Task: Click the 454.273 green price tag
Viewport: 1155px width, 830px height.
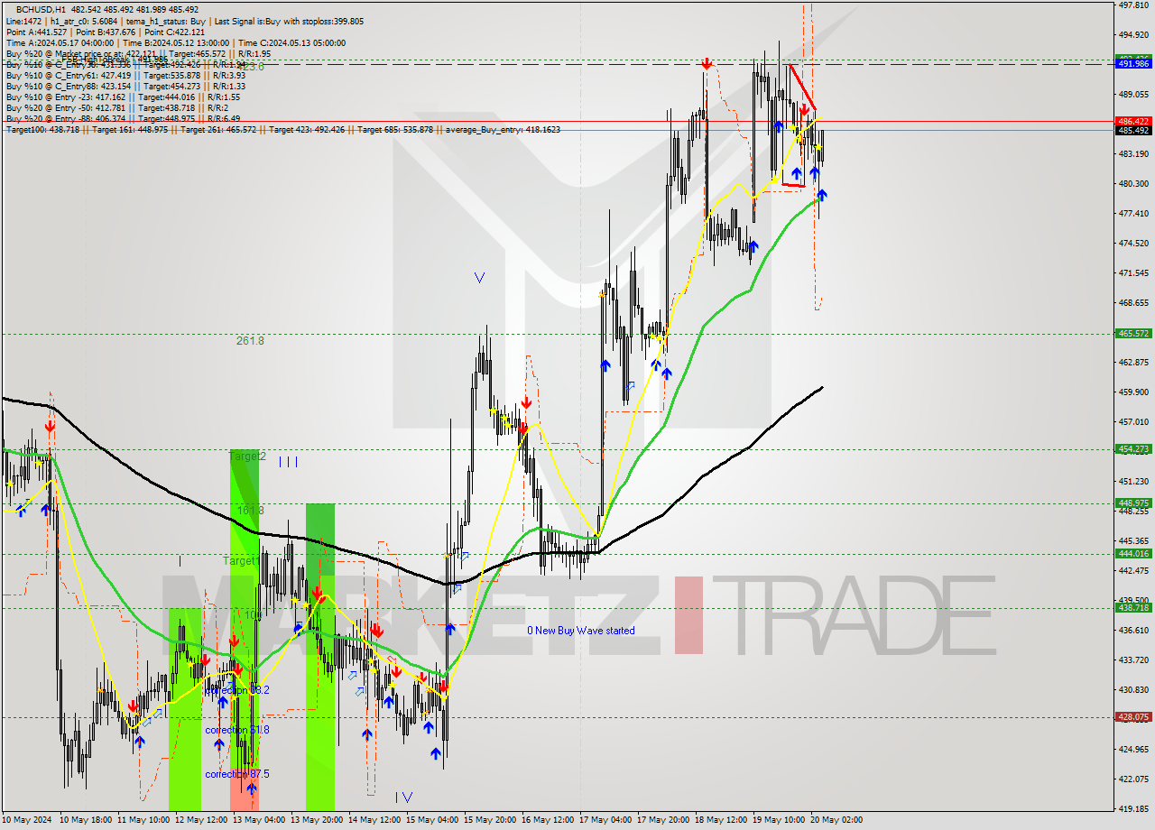Action: point(1133,448)
